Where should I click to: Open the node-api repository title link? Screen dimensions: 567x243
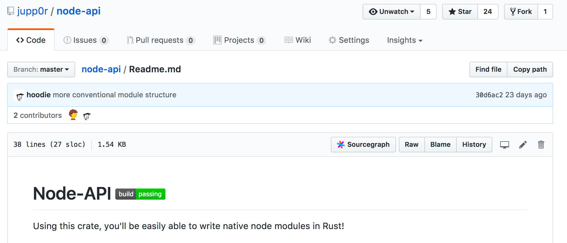pos(79,11)
